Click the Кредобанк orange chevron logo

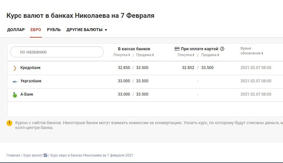point(15,68)
